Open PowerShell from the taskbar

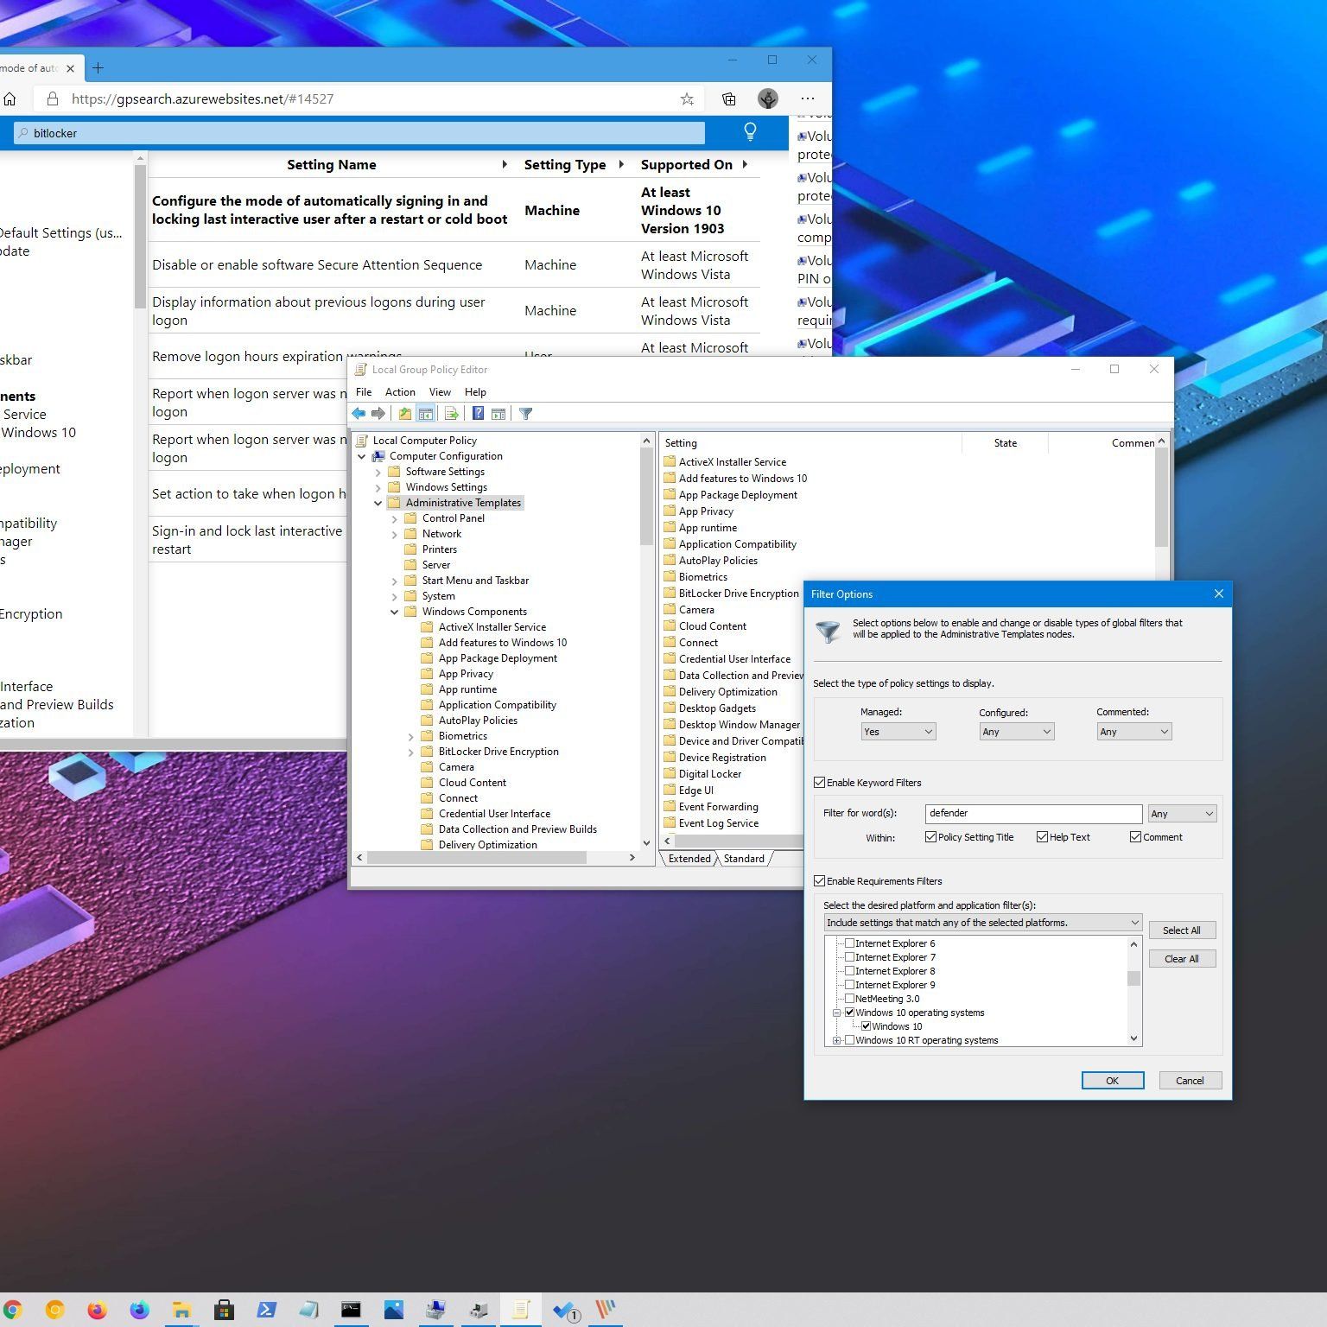266,1310
